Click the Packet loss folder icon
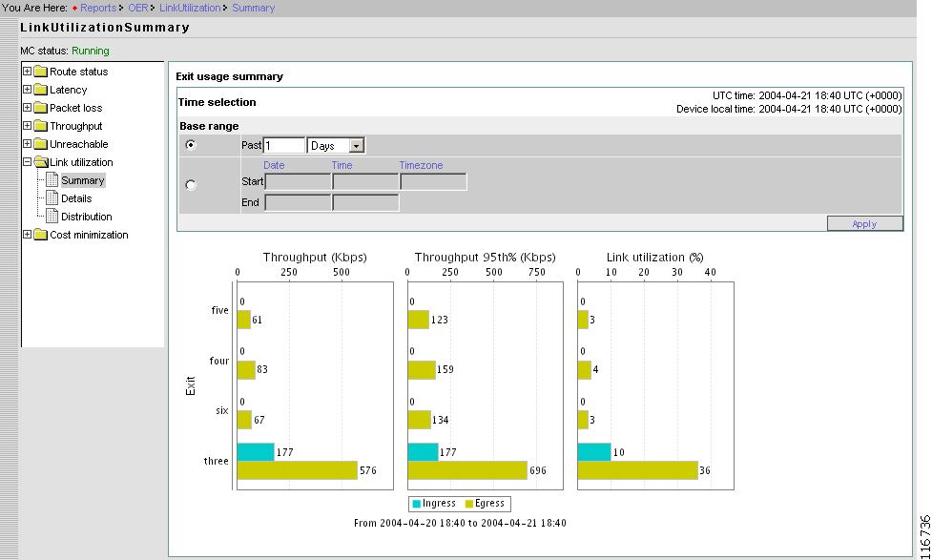 click(40, 108)
